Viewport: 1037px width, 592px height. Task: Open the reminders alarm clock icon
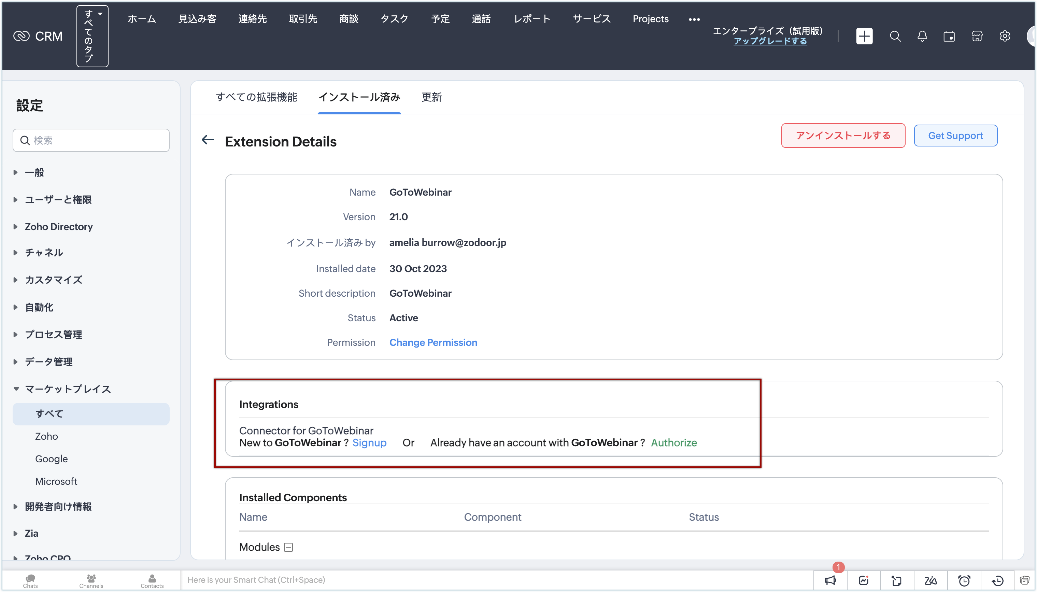[964, 580]
